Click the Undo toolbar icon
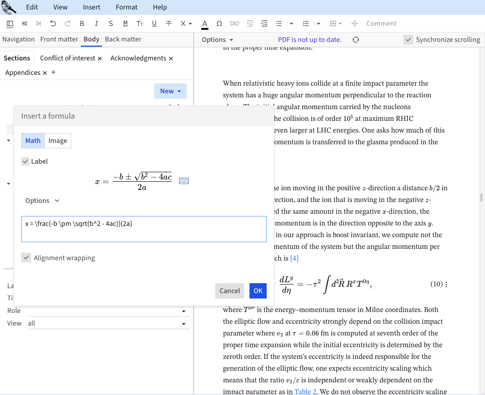Screen dimensions: 485x395 [x=53, y=23]
